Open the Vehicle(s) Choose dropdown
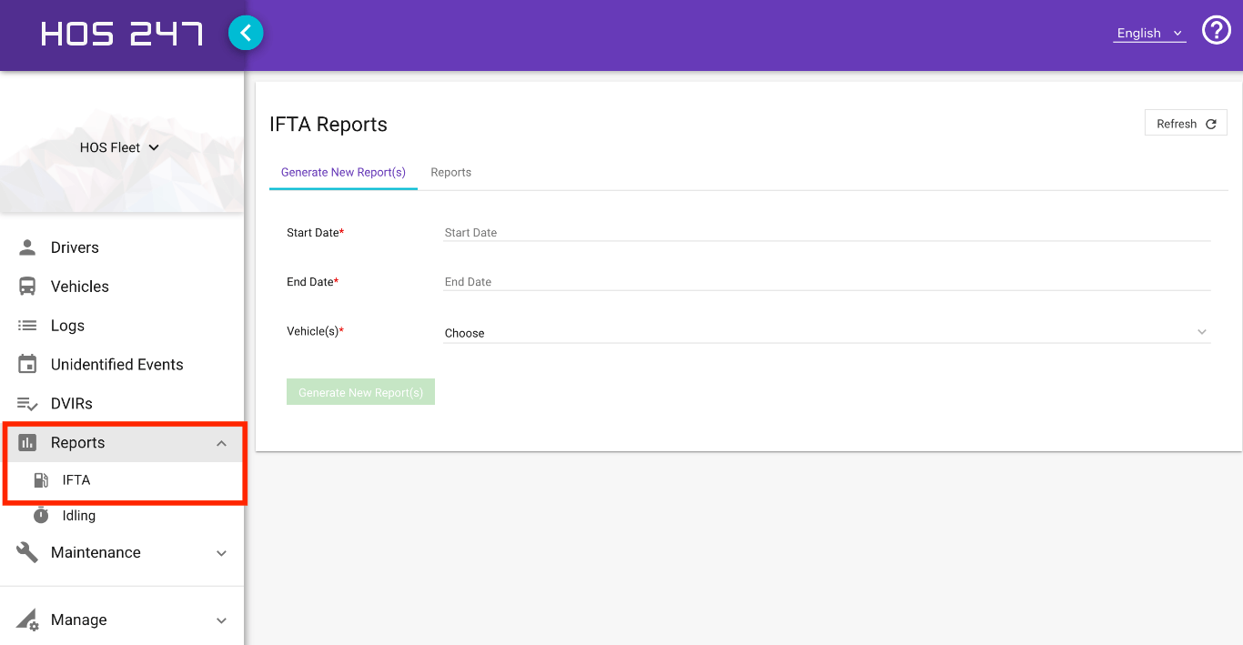The height and width of the screenshot is (645, 1243). (x=826, y=332)
